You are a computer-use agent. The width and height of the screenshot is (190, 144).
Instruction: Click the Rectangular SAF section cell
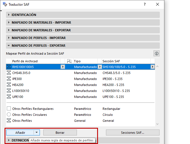coord(111,109)
